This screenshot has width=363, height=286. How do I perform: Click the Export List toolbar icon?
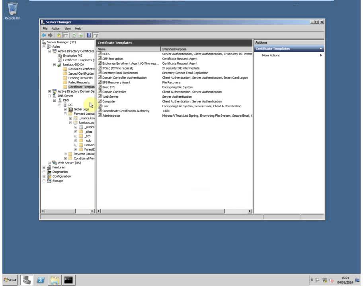coord(80,35)
